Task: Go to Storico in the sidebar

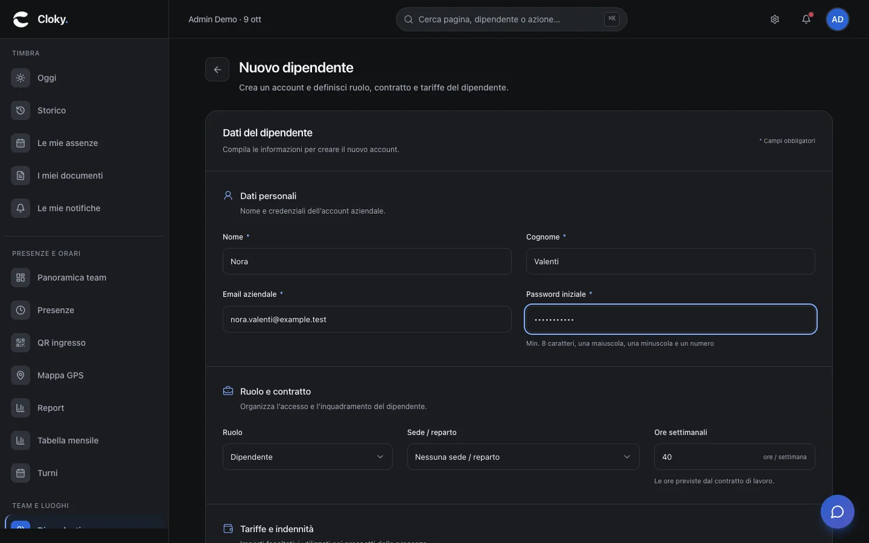Action: pos(84,110)
